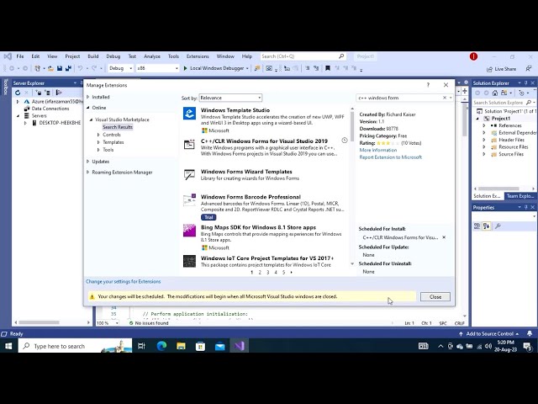Go to next results page arrow
Image resolution: width=538 pixels, height=404 pixels.
292,272
